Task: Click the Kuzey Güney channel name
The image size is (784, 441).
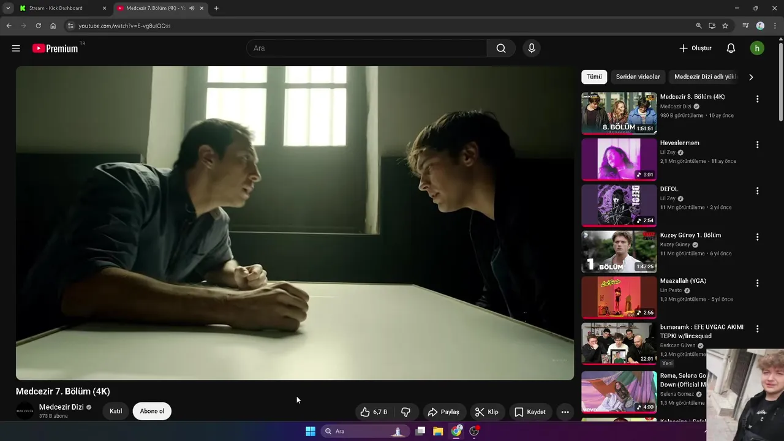Action: tap(675, 244)
